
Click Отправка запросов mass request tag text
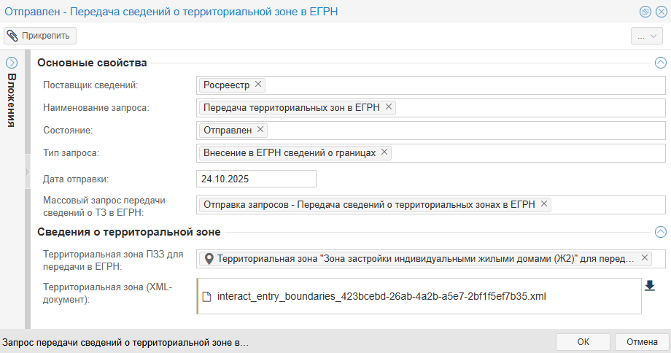(x=369, y=205)
